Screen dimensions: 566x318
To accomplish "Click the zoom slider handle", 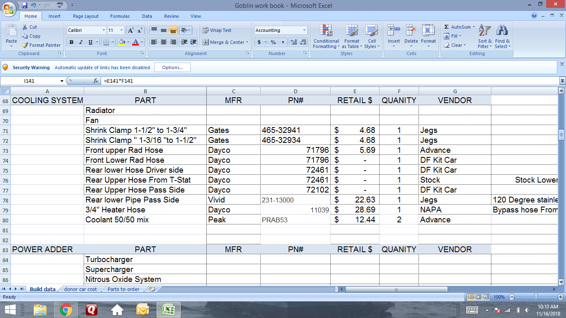I will (x=536, y=297).
